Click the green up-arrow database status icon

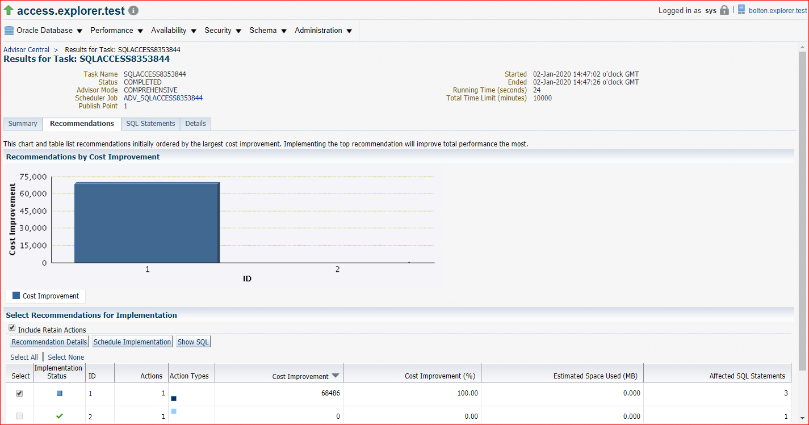pos(9,10)
